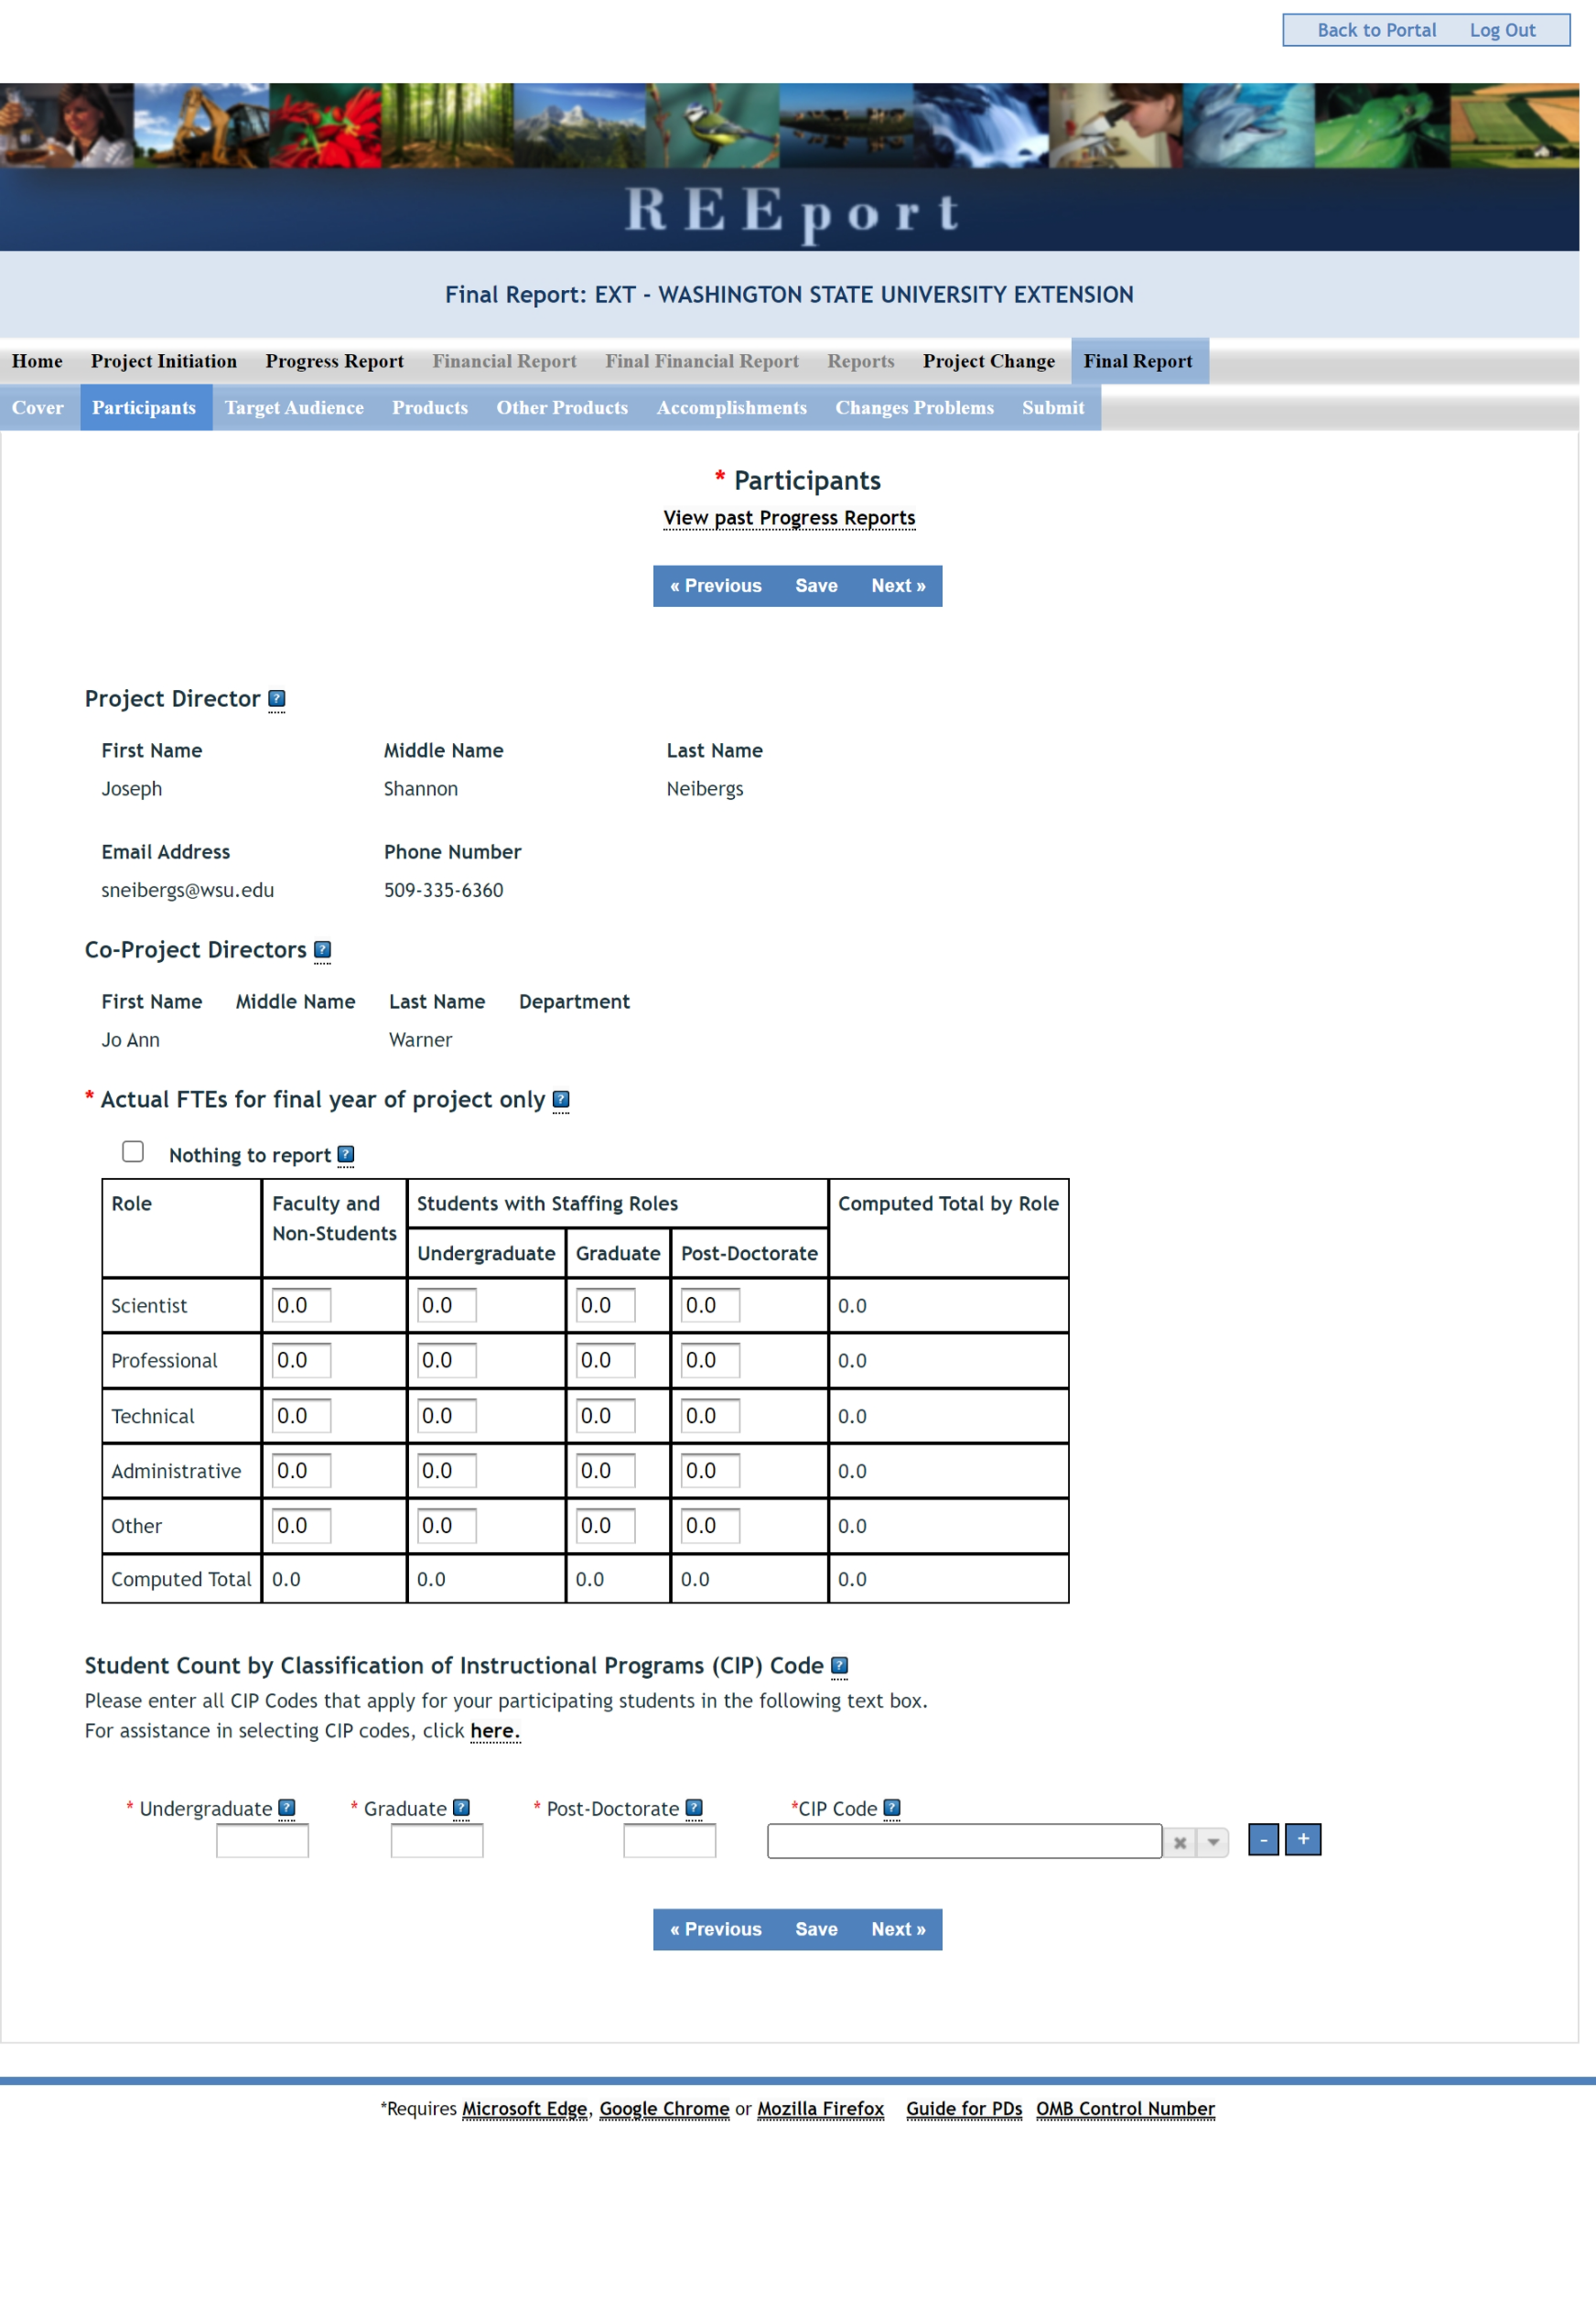Viewport: 1596px width, 2311px height.
Task: Expand the CIP Code dropdown arrow
Action: point(1213,1842)
